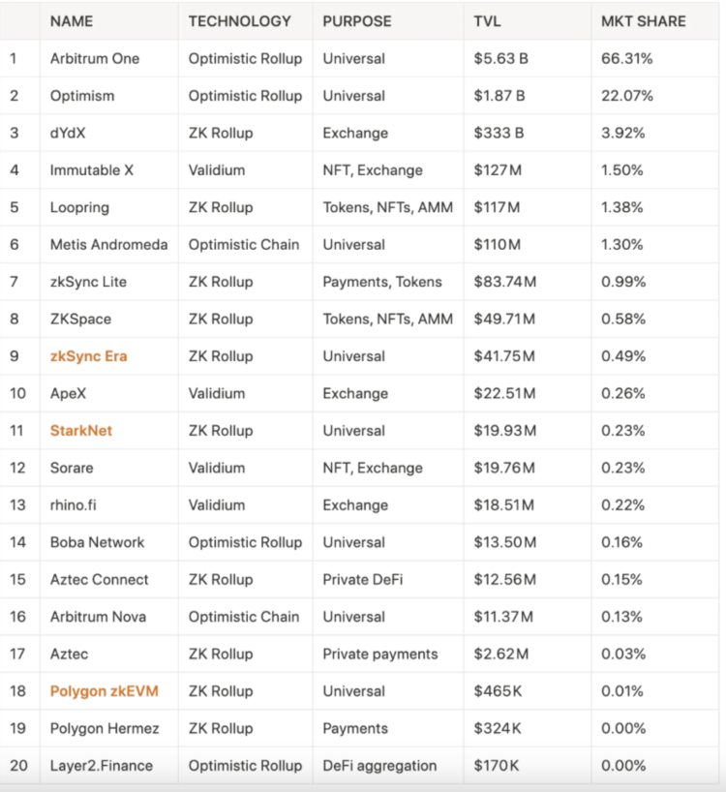The height and width of the screenshot is (792, 726).
Task: Select the Boba Network name cell
Action: pyautogui.click(x=97, y=542)
